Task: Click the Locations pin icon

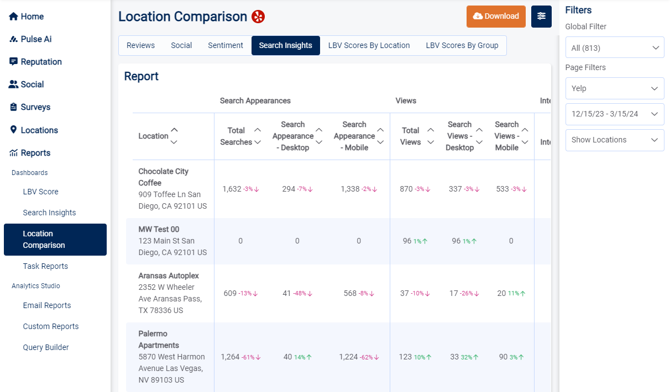Action: (13, 130)
